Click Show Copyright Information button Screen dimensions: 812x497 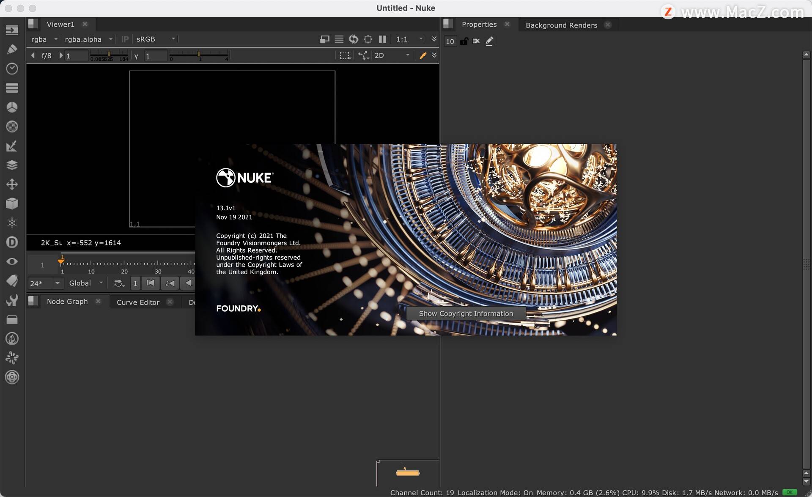click(x=466, y=313)
